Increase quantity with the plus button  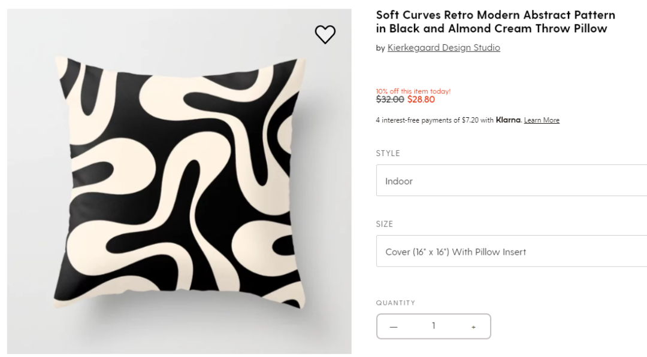473,327
